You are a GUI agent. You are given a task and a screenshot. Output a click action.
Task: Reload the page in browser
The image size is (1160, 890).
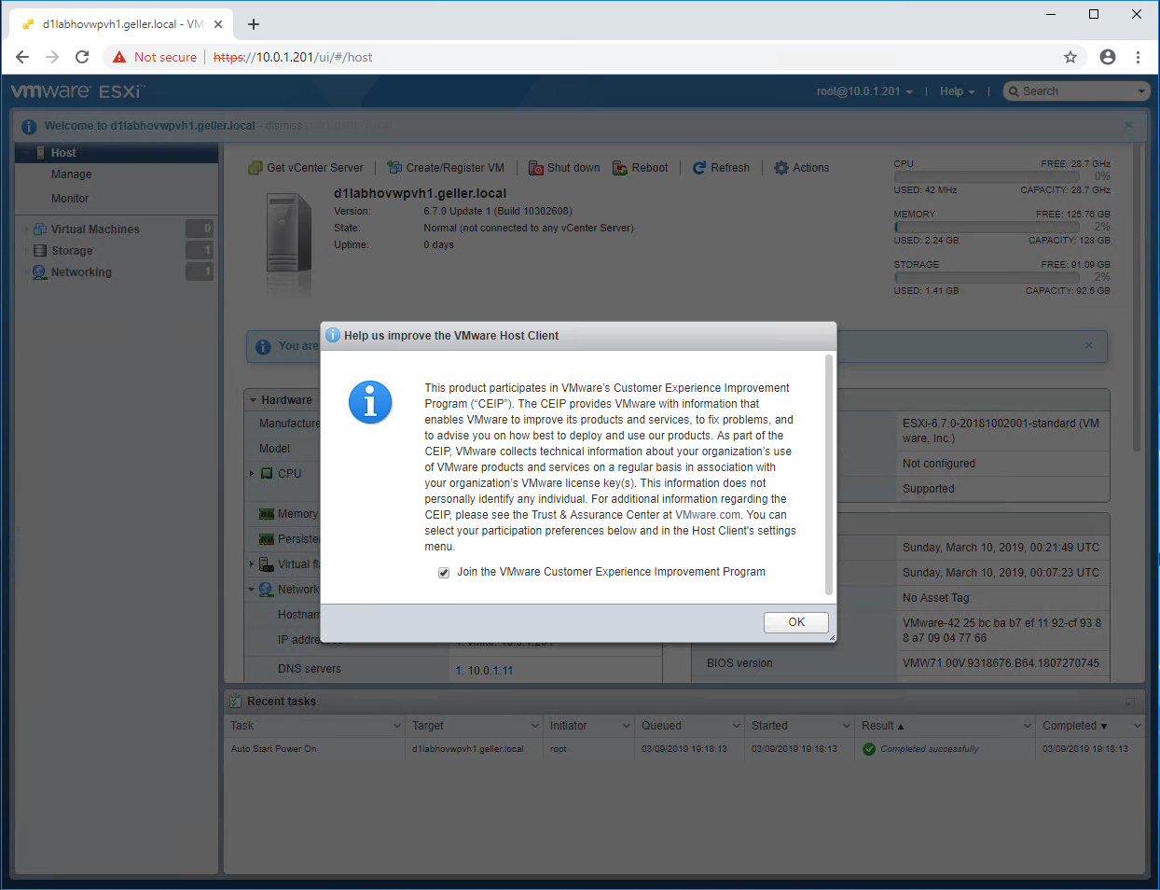82,57
